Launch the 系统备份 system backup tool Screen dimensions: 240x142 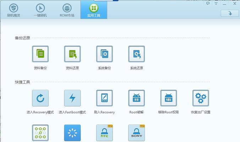coord(104,54)
